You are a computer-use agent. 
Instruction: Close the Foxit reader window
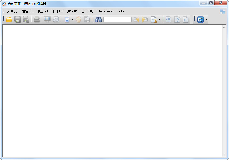(221, 3)
